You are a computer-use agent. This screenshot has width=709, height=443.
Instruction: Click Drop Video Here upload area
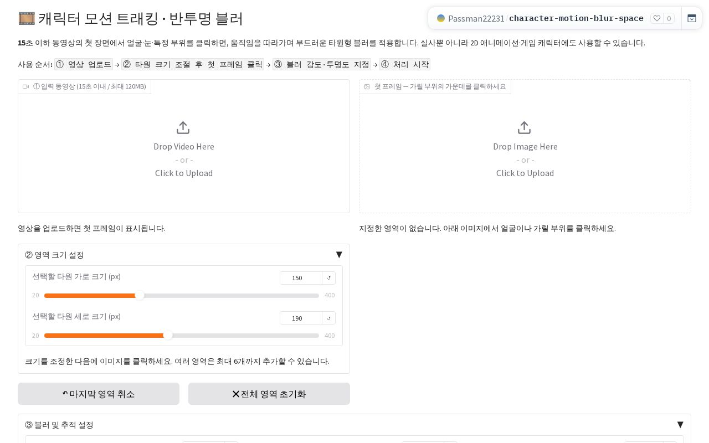[x=184, y=146]
